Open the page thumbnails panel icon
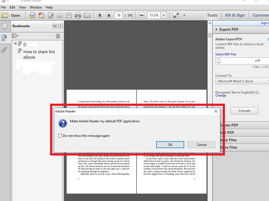269x201 pixels. click(4, 26)
